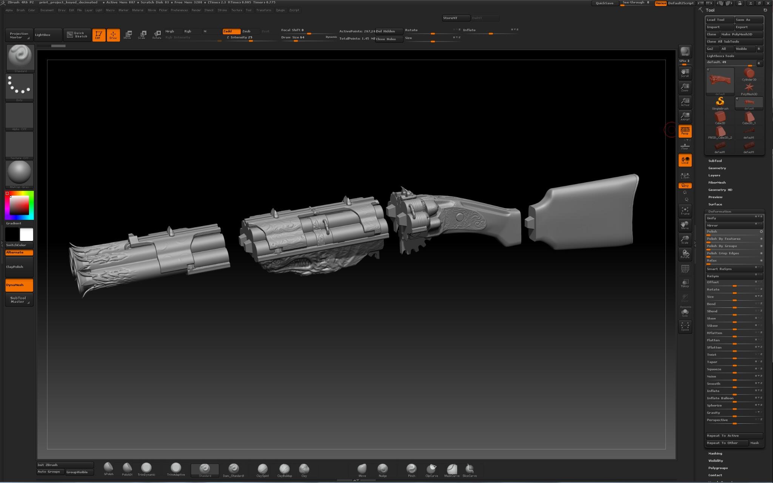773x483 pixels.
Task: Expand the Masking sub-palette
Action: 715,454
